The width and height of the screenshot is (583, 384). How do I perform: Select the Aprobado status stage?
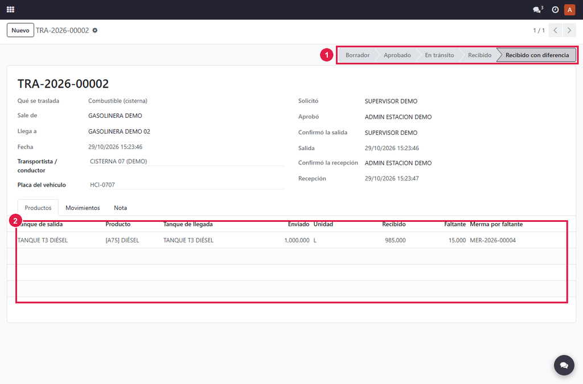[397, 55]
